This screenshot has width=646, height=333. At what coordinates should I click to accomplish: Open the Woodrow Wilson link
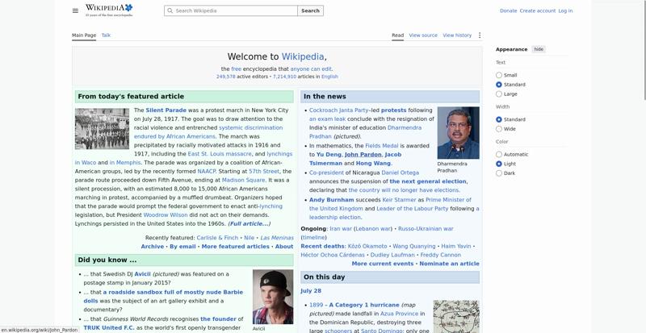(x=166, y=215)
